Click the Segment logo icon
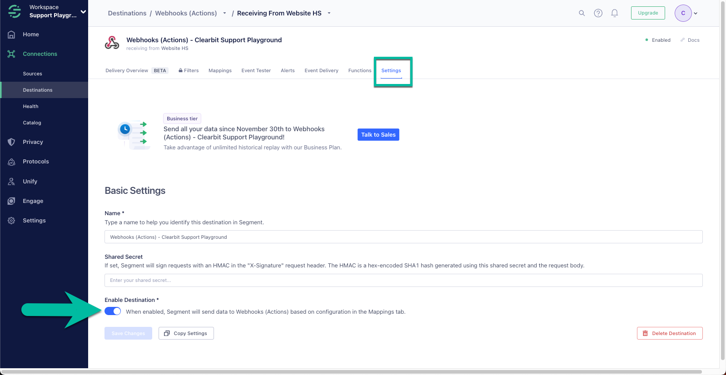726x375 pixels. coord(15,11)
